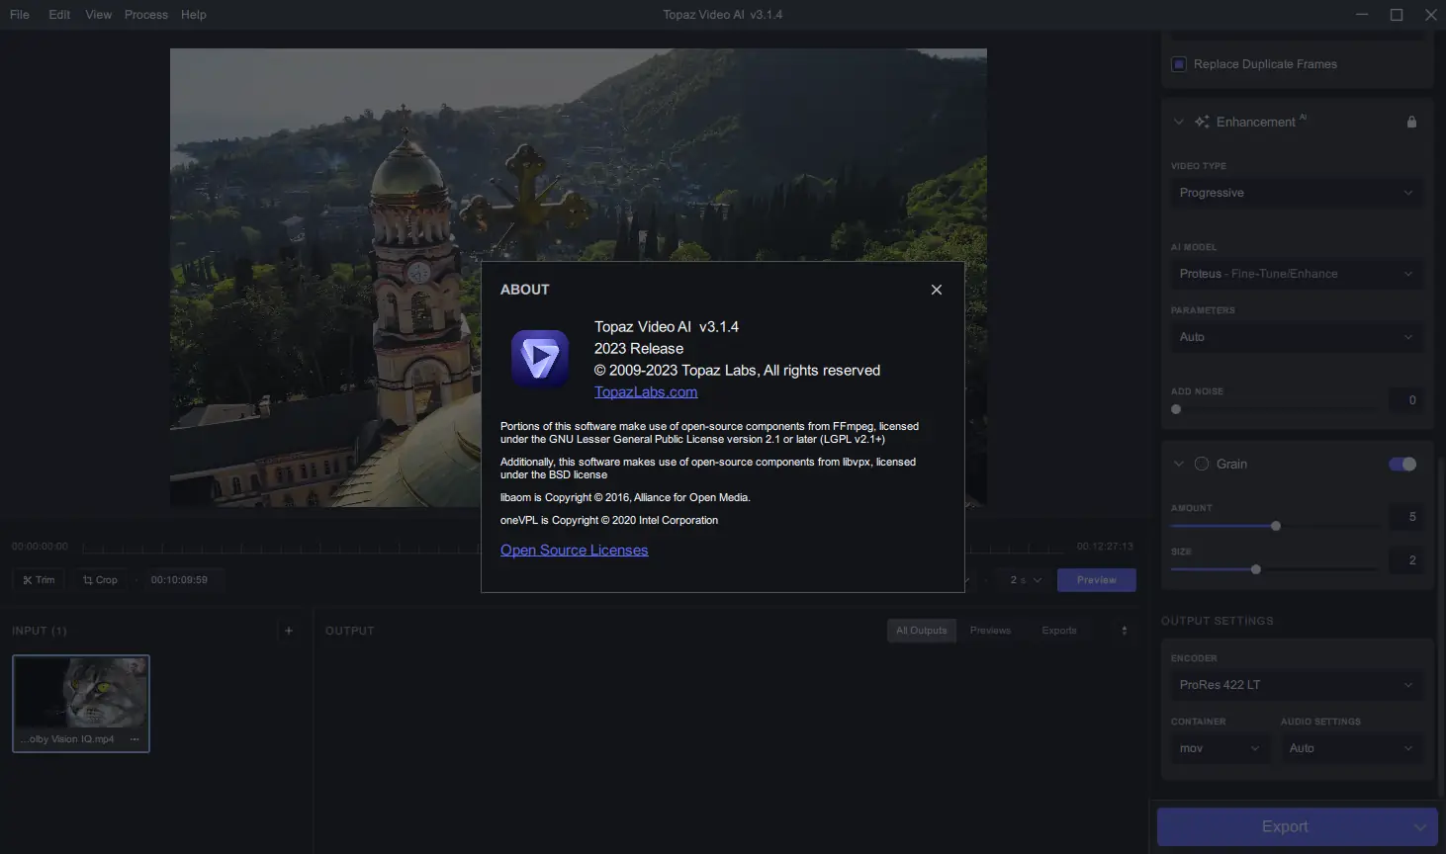Viewport: 1446px width, 854px height.
Task: Add an input video with plus icon
Action: click(x=289, y=631)
